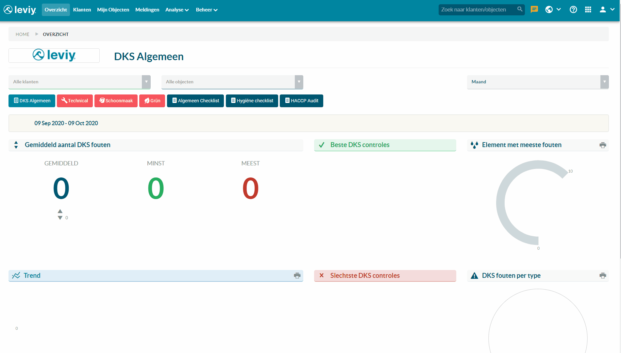Open the Analyse menu

coord(177,10)
